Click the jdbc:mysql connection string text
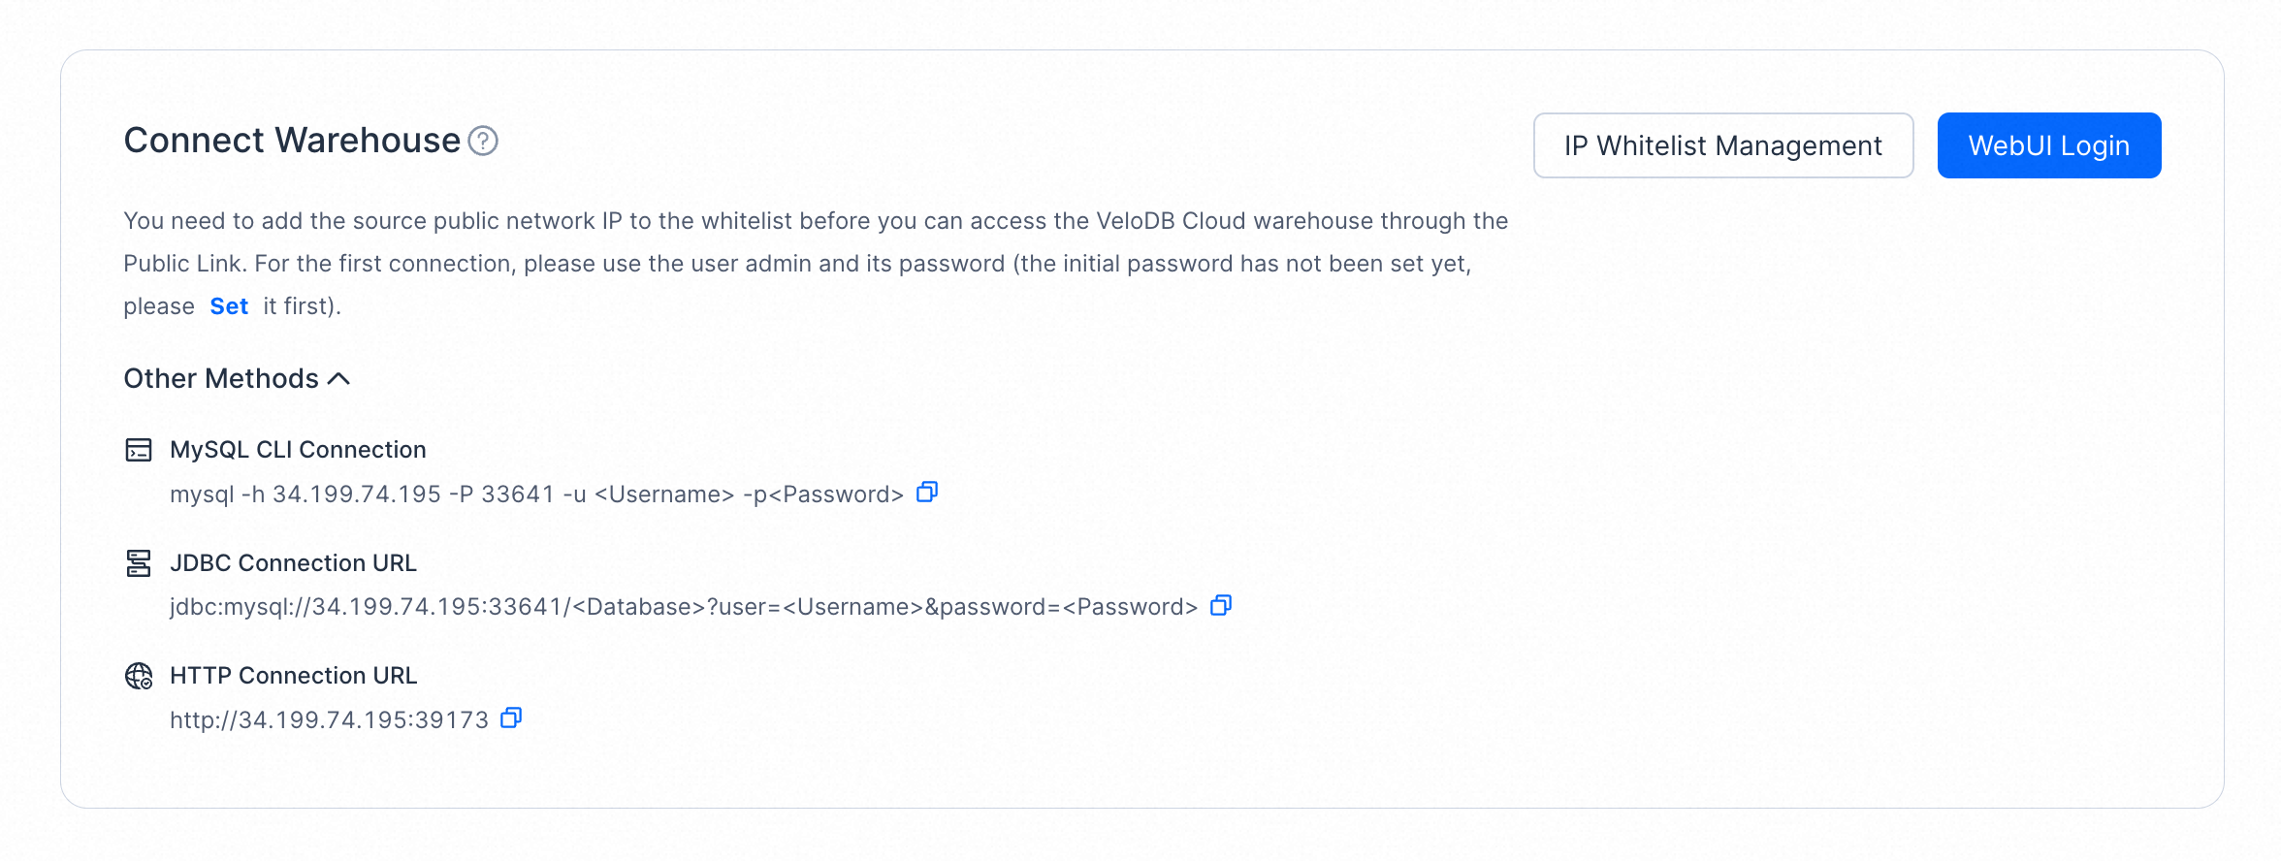This screenshot has width=2281, height=861. (684, 607)
